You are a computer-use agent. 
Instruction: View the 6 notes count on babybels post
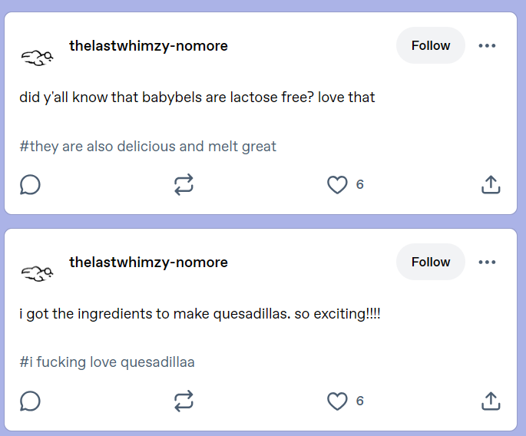coord(359,184)
